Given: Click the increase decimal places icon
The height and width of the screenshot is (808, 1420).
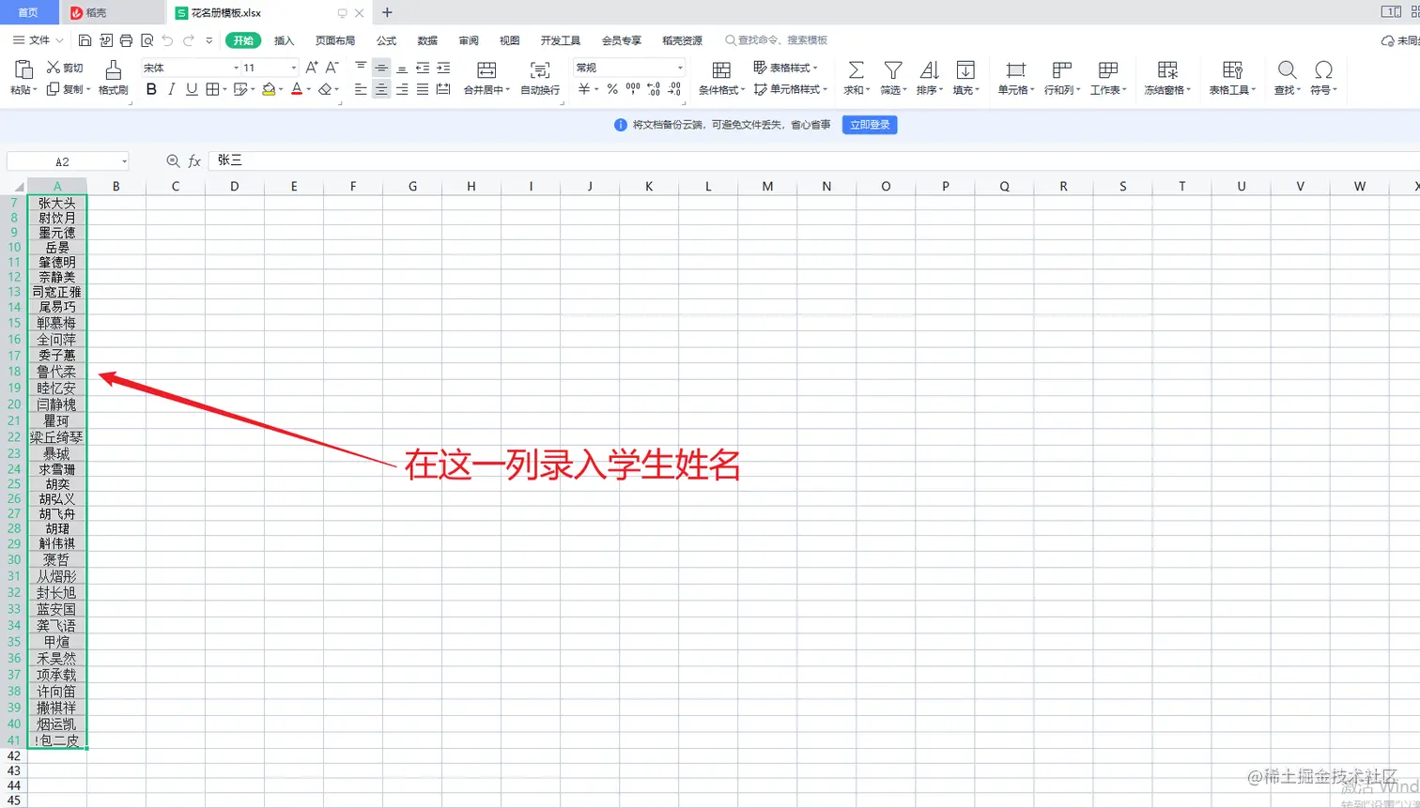Looking at the screenshot, I should (654, 89).
